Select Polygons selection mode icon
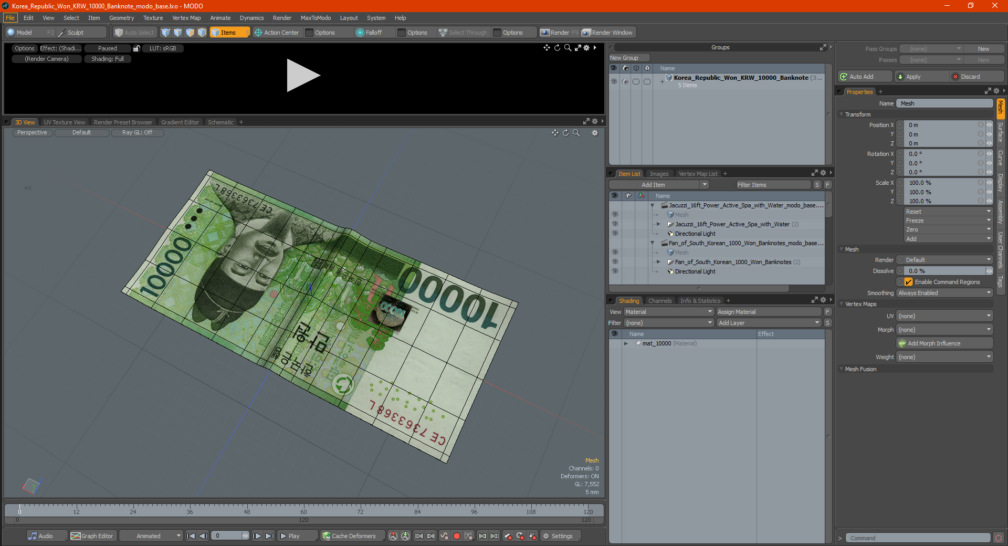Image resolution: width=1008 pixels, height=546 pixels. 190,33
